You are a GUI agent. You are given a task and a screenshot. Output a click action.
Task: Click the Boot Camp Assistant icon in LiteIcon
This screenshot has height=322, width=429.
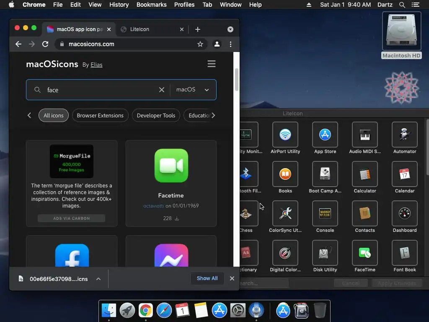(325, 174)
